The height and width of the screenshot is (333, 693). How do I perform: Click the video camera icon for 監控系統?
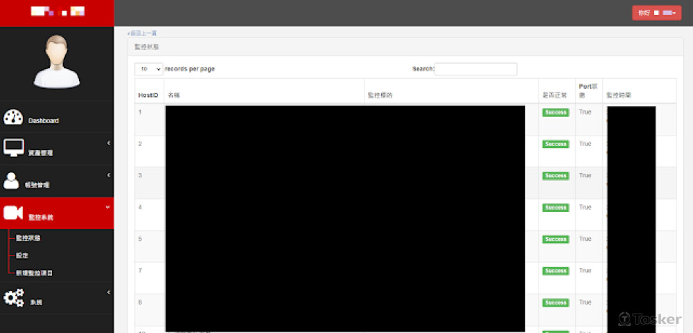tap(13, 213)
